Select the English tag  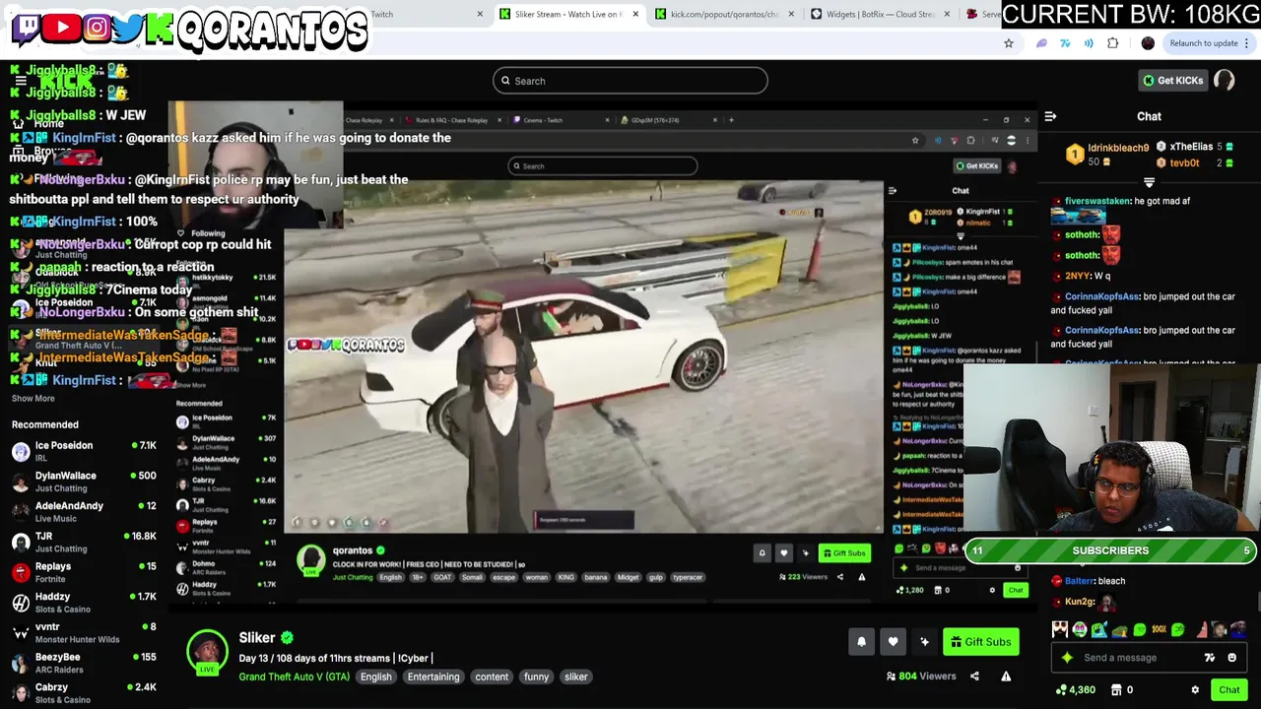point(375,677)
